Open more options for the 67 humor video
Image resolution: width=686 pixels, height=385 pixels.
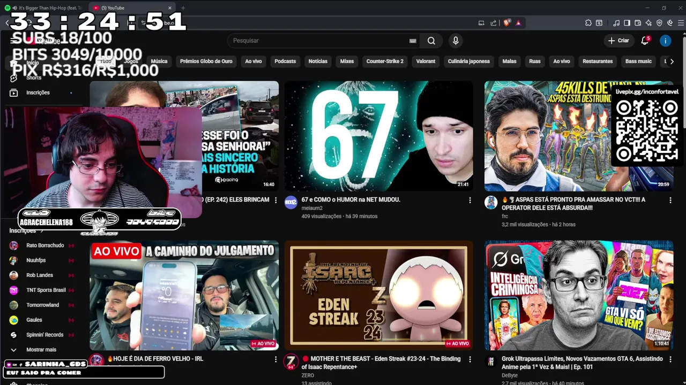click(x=470, y=200)
